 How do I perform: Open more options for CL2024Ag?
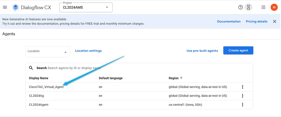(242, 96)
